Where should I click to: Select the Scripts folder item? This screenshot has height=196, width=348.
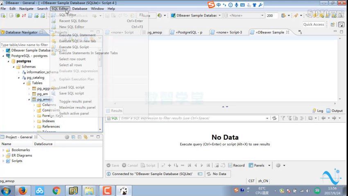(x=17, y=161)
